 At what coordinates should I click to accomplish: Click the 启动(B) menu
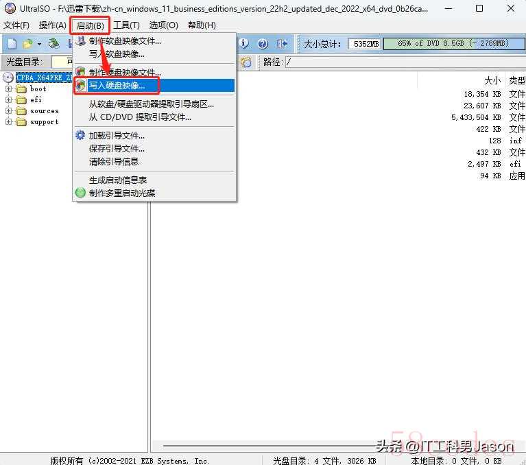90,25
